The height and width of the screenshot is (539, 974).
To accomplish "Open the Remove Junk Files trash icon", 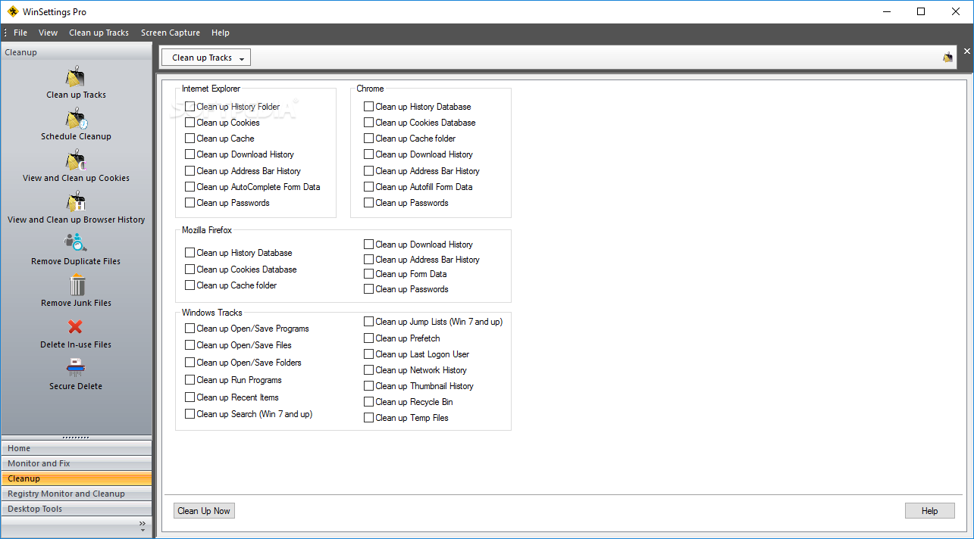I will point(77,285).
